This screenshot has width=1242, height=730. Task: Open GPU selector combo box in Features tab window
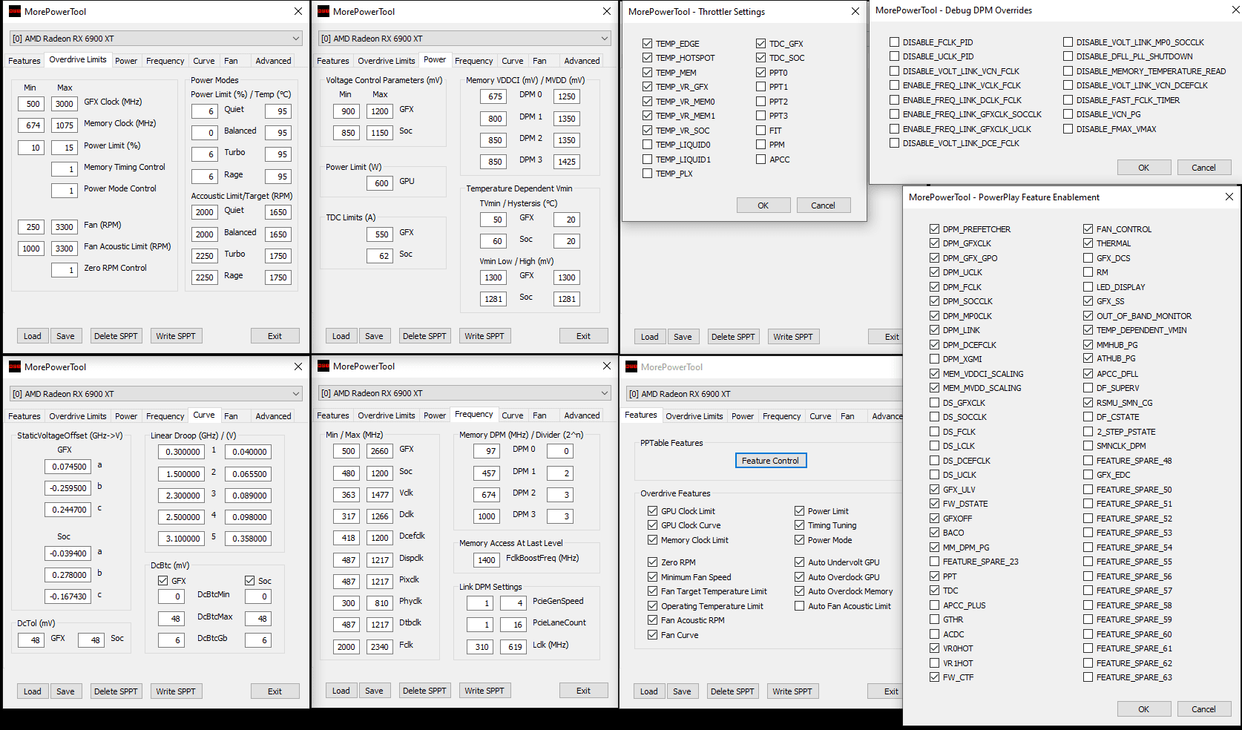pyautogui.click(x=764, y=394)
